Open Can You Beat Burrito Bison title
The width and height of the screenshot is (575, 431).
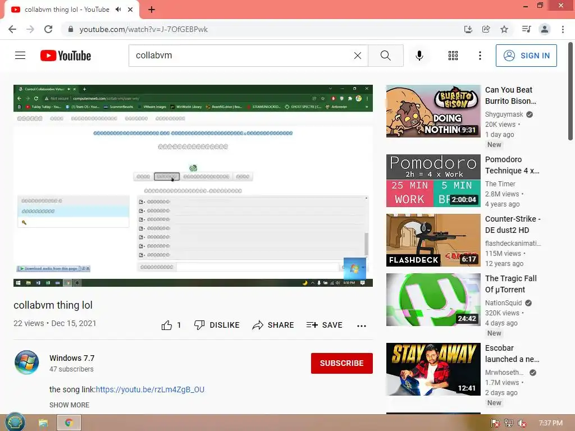tap(510, 95)
